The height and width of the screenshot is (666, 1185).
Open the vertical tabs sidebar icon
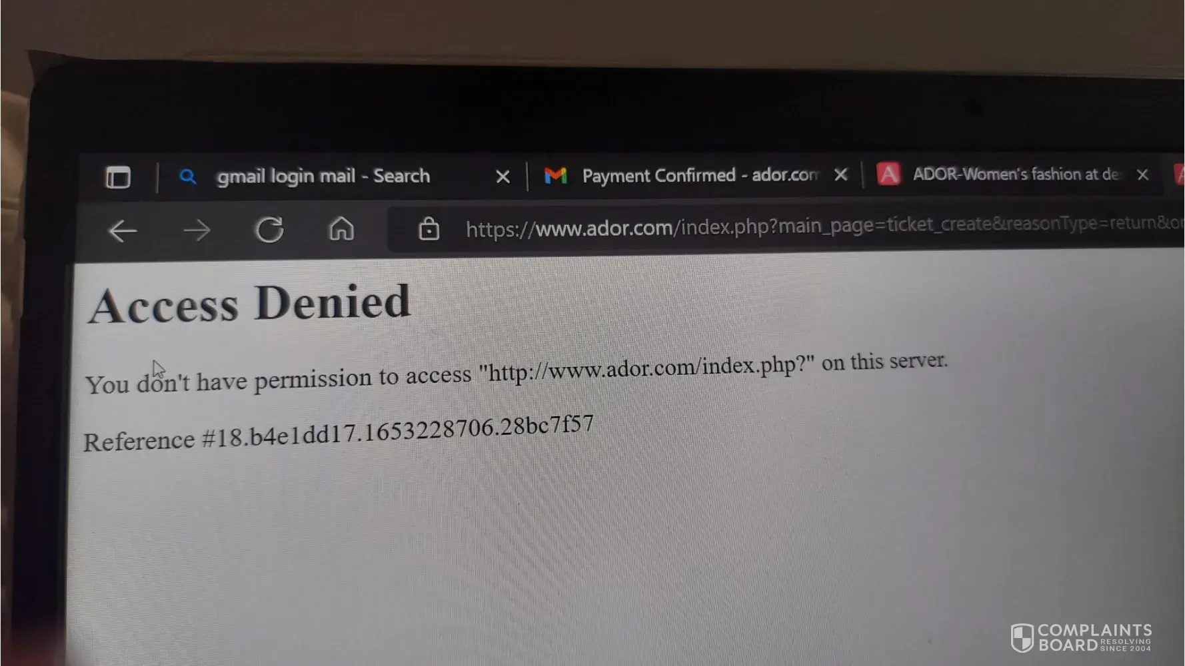pyautogui.click(x=118, y=178)
